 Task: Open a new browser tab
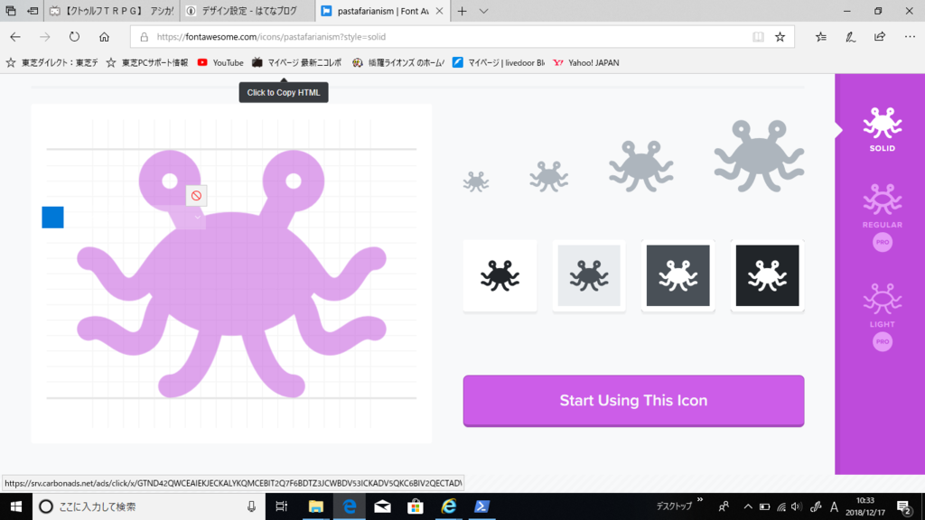coord(462,11)
